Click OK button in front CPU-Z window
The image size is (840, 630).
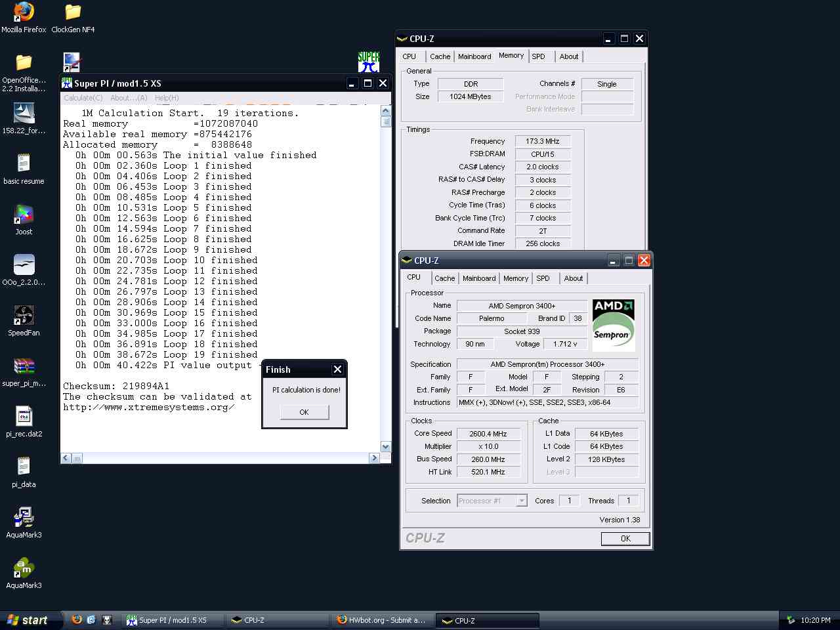[625, 538]
